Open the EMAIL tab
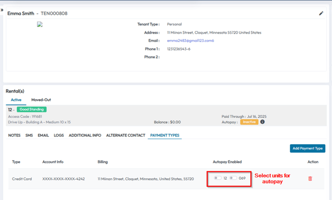Viewport: 332px width, 200px height. (x=43, y=135)
